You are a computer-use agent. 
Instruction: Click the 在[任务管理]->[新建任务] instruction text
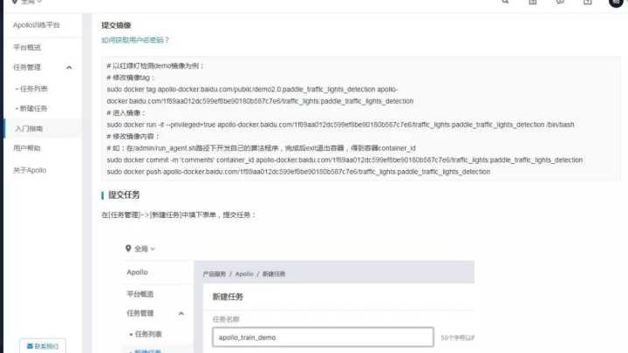(x=178, y=215)
